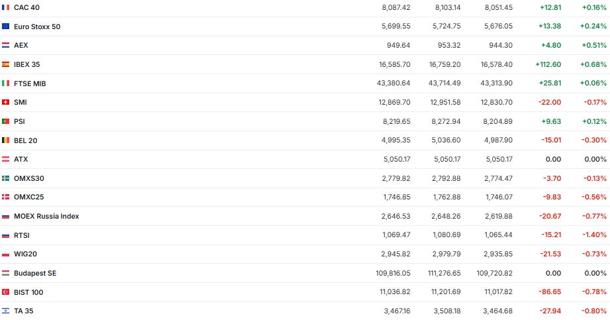Click the Italy flag icon beside FTSE MIB

(6, 83)
